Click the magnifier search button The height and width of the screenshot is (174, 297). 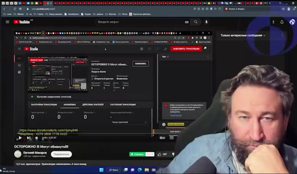[x=196, y=22]
